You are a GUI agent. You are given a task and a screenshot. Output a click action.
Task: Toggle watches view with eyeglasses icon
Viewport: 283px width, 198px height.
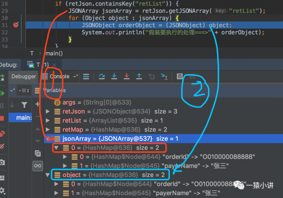(x=38, y=166)
